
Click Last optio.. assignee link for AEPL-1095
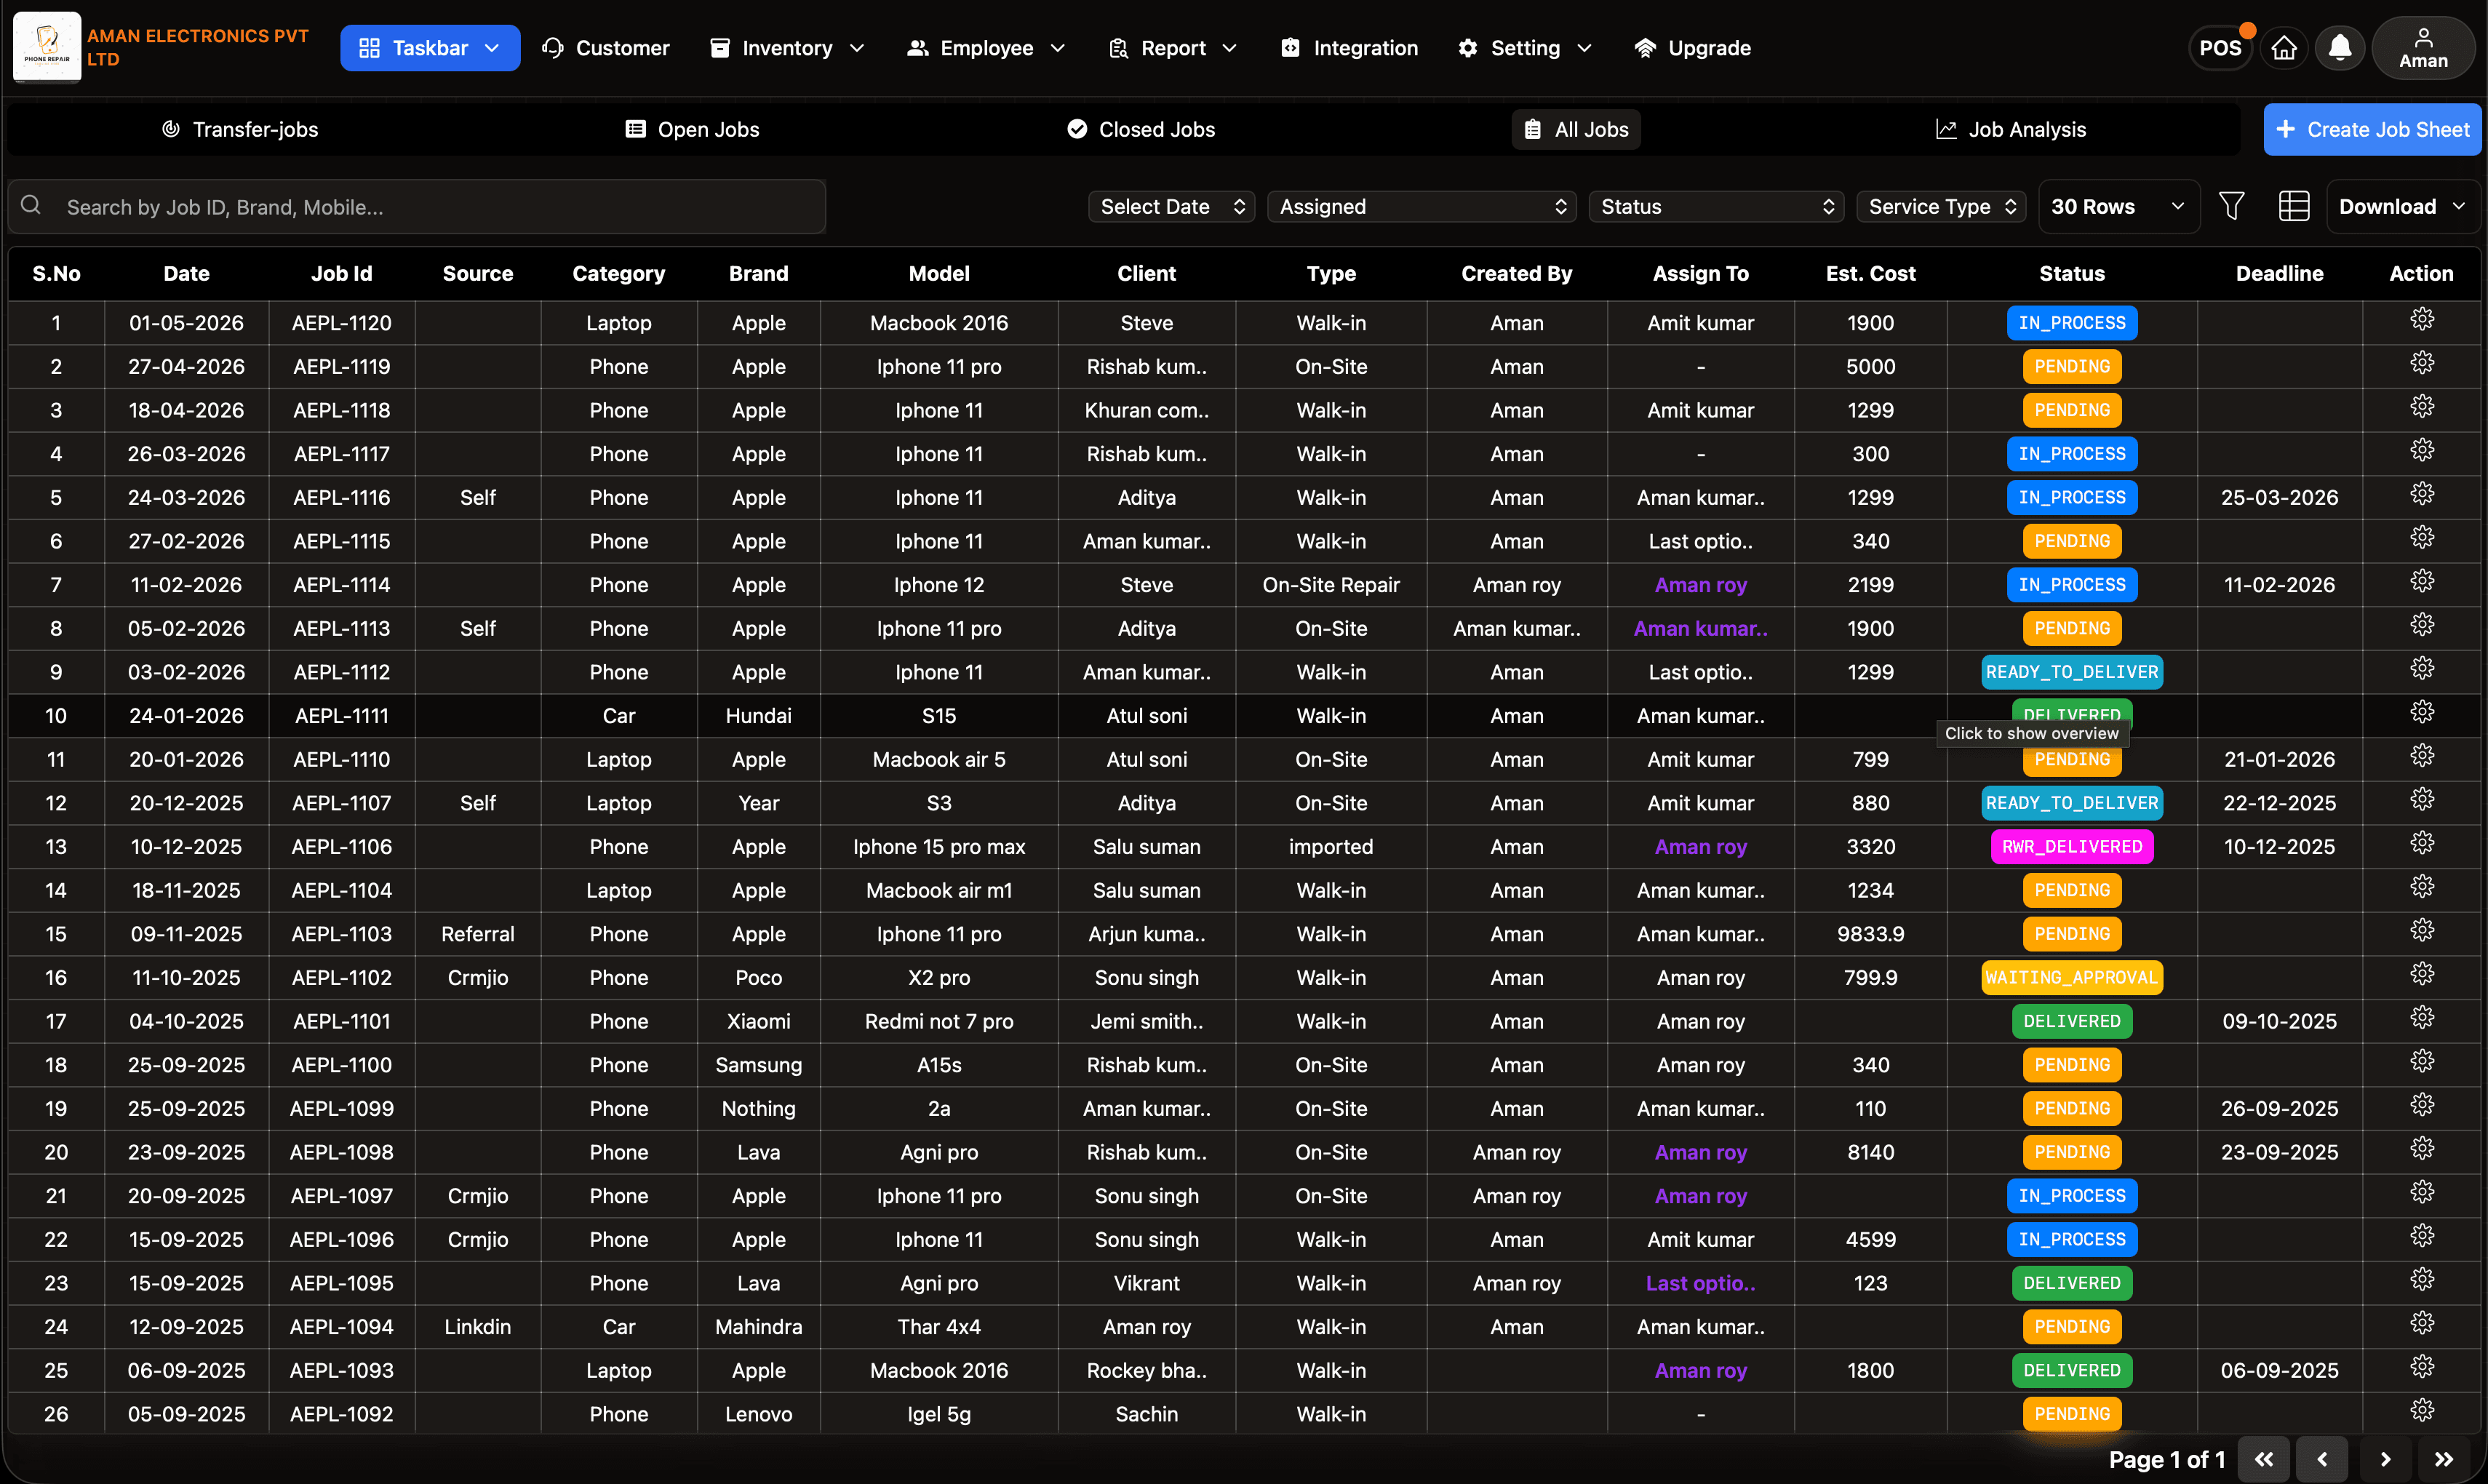[1700, 1283]
